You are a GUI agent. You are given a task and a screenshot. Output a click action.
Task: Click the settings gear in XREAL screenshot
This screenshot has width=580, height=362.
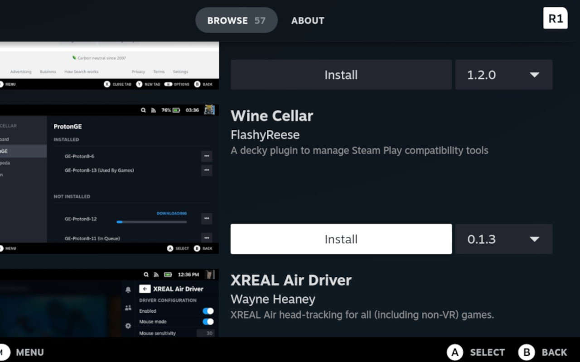pyautogui.click(x=128, y=325)
